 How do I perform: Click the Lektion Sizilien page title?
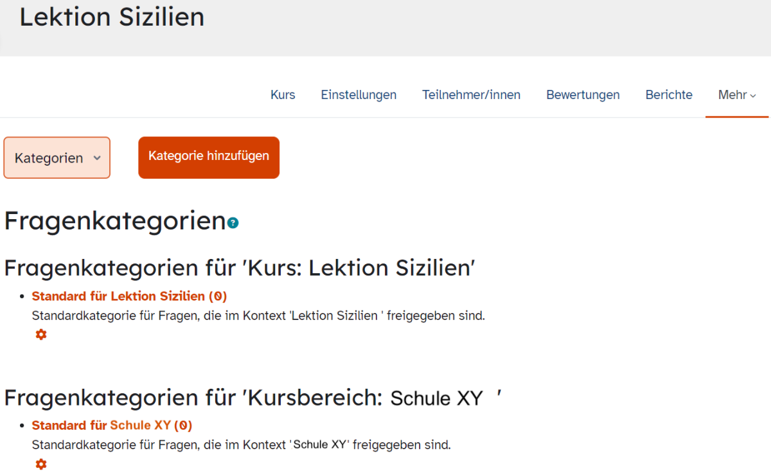coord(112,17)
